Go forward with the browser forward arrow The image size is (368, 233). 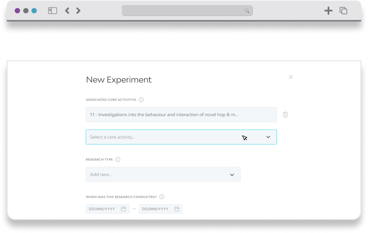(x=78, y=11)
